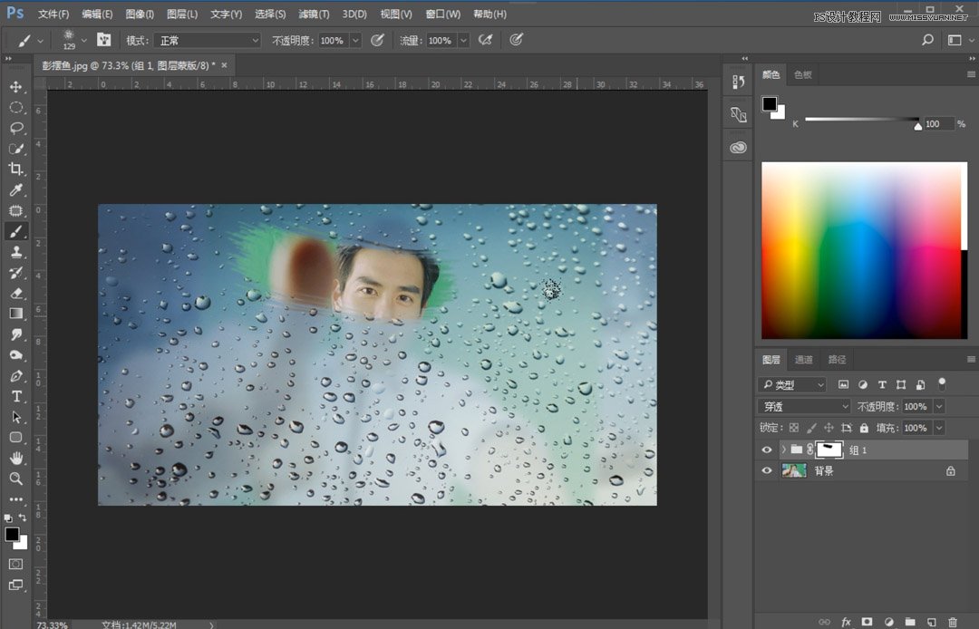Choose the Eraser tool
Viewport: 979px width, 629px height.
(15, 293)
